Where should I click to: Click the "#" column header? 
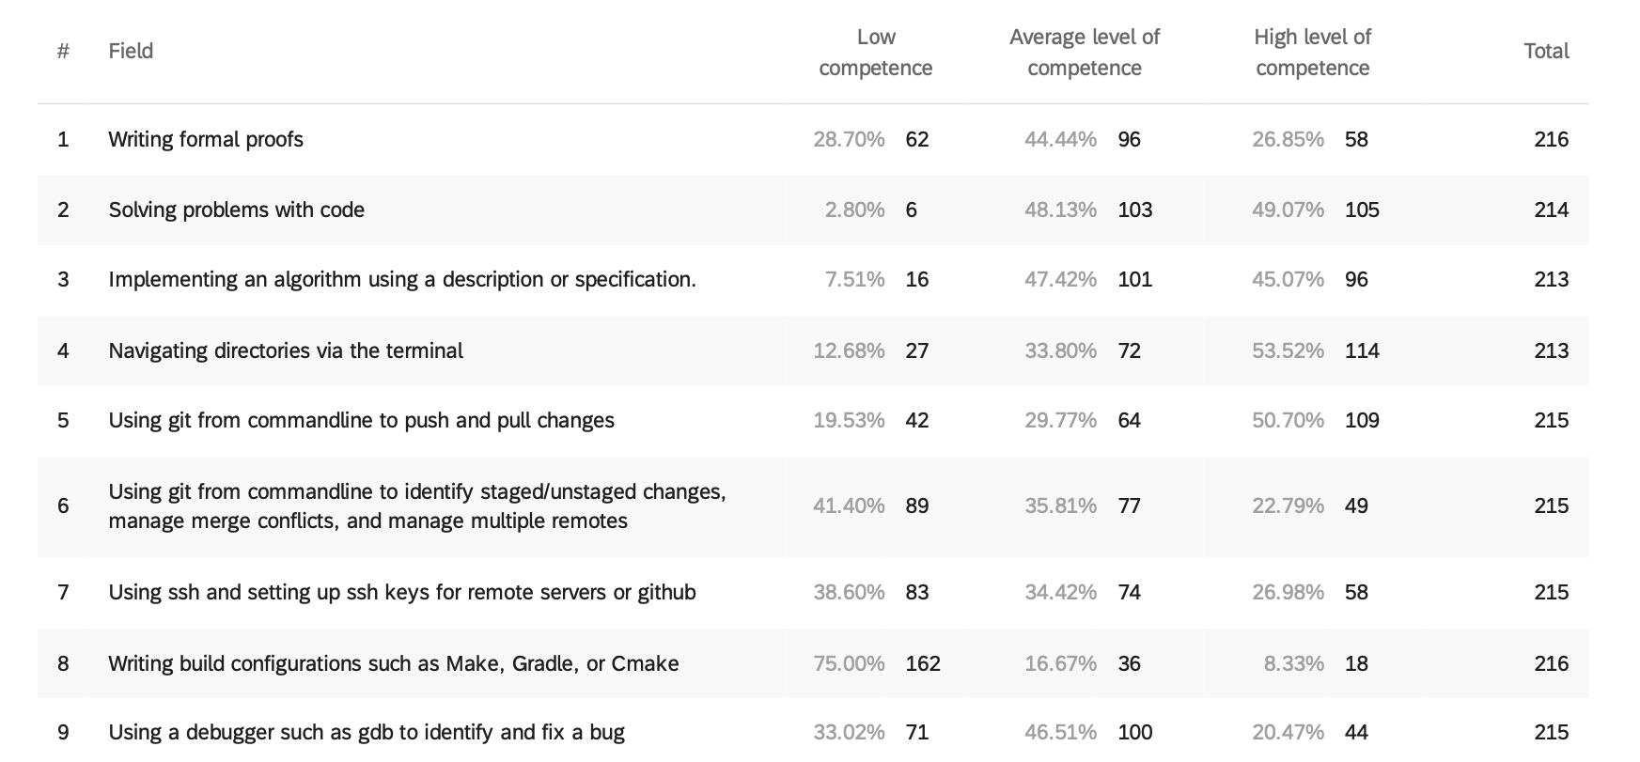[63, 51]
